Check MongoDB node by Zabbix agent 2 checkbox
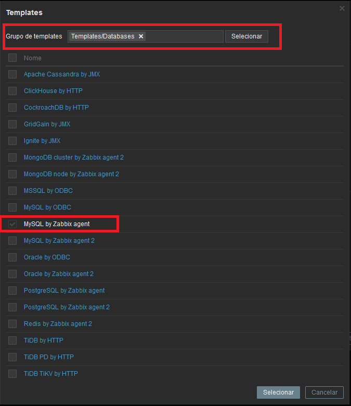The height and width of the screenshot is (406, 351). tap(12, 174)
